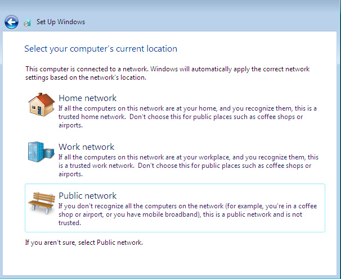This screenshot has height=279, width=341.
Task: Click the house icon for Home network
Action: [x=41, y=104]
